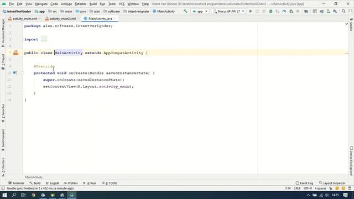
Task: Click the override gutter marker on line 10
Action: [x=15, y=72]
